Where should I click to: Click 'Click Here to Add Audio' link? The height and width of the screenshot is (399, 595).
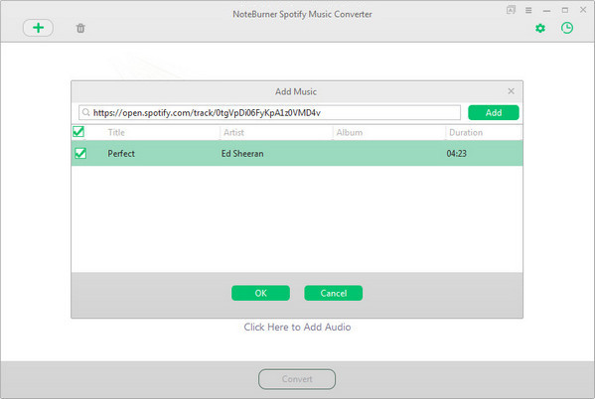point(297,327)
